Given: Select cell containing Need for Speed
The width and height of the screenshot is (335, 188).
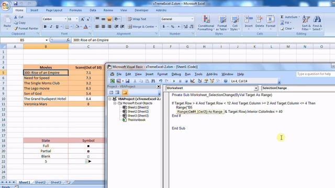Looking at the screenshot, I should point(46,78).
